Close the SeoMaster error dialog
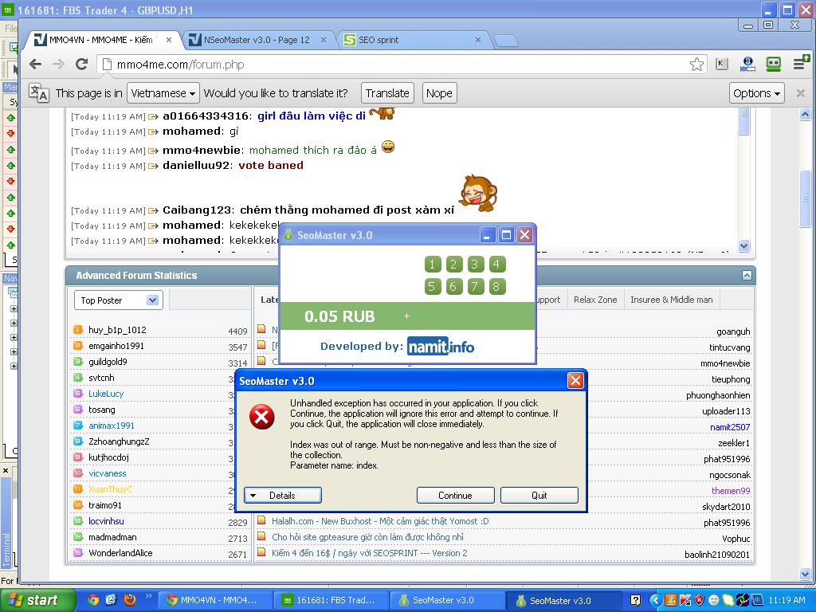The image size is (816, 612). tap(575, 381)
